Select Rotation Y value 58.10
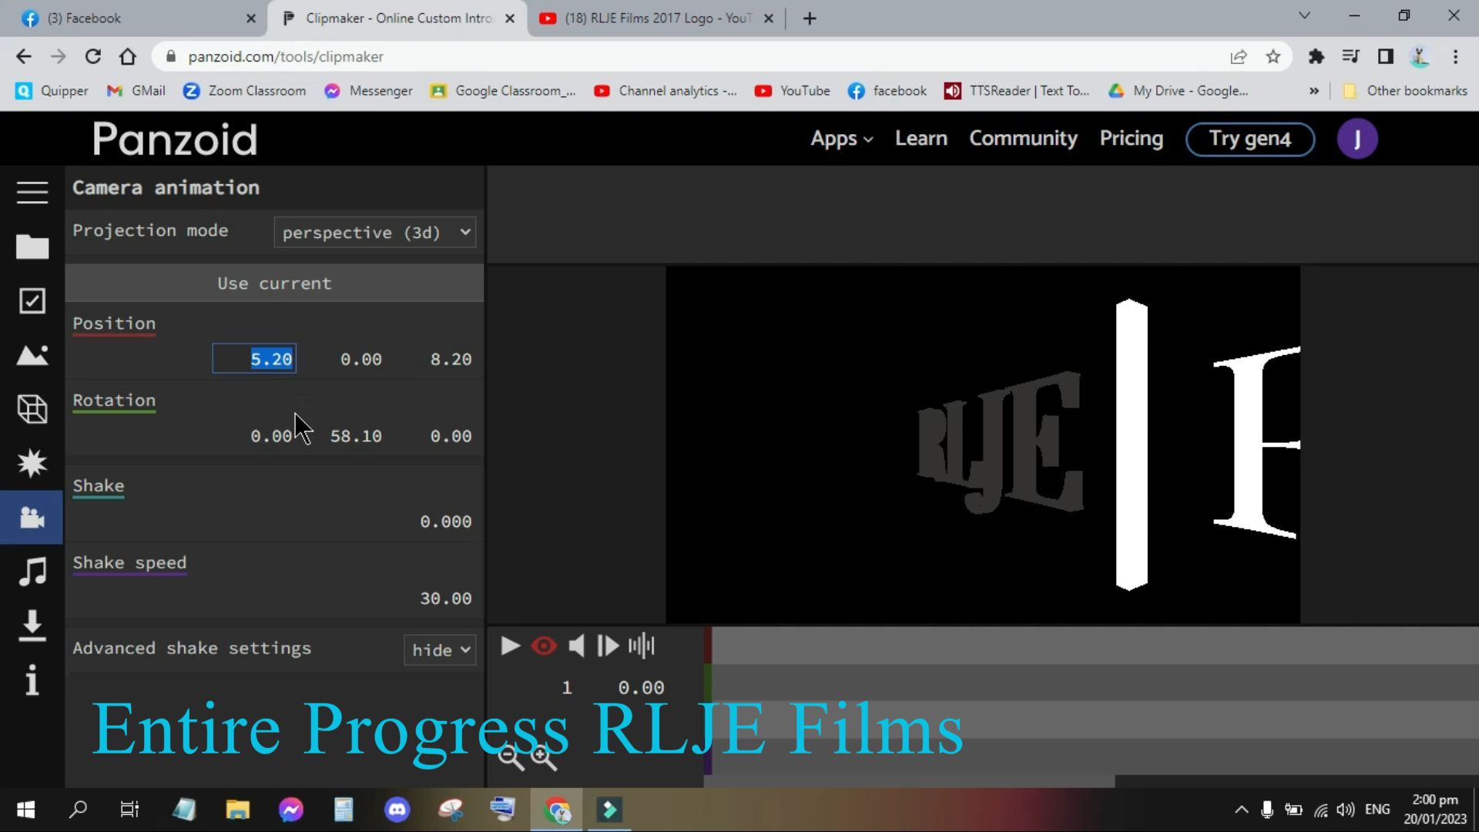Screen dimensions: 1479x832 [x=356, y=436]
